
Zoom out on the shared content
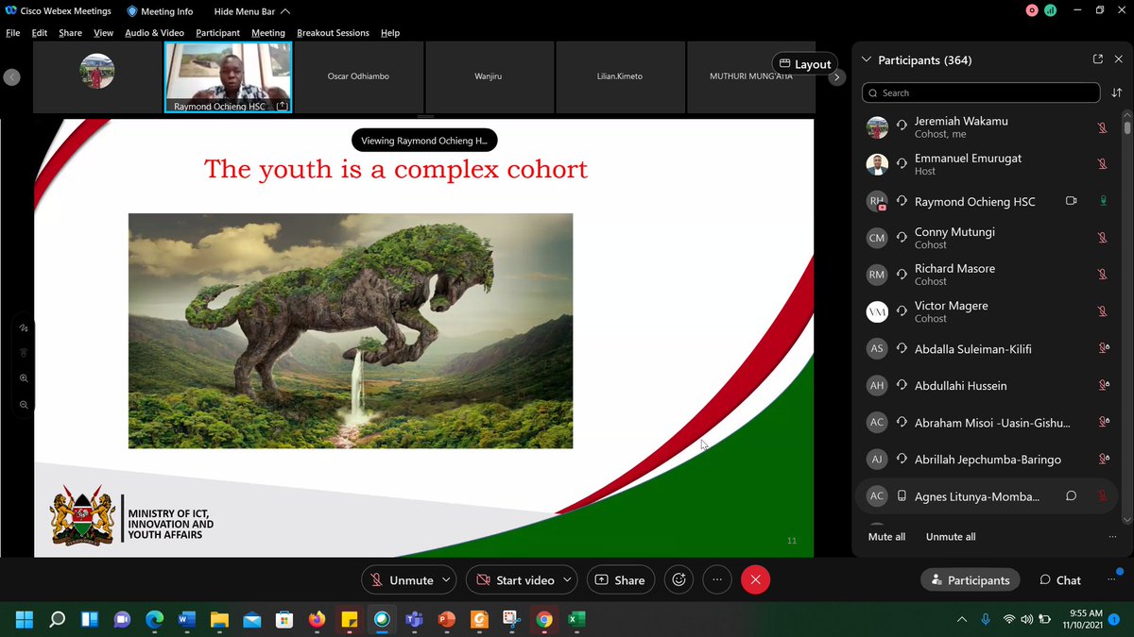pos(24,404)
